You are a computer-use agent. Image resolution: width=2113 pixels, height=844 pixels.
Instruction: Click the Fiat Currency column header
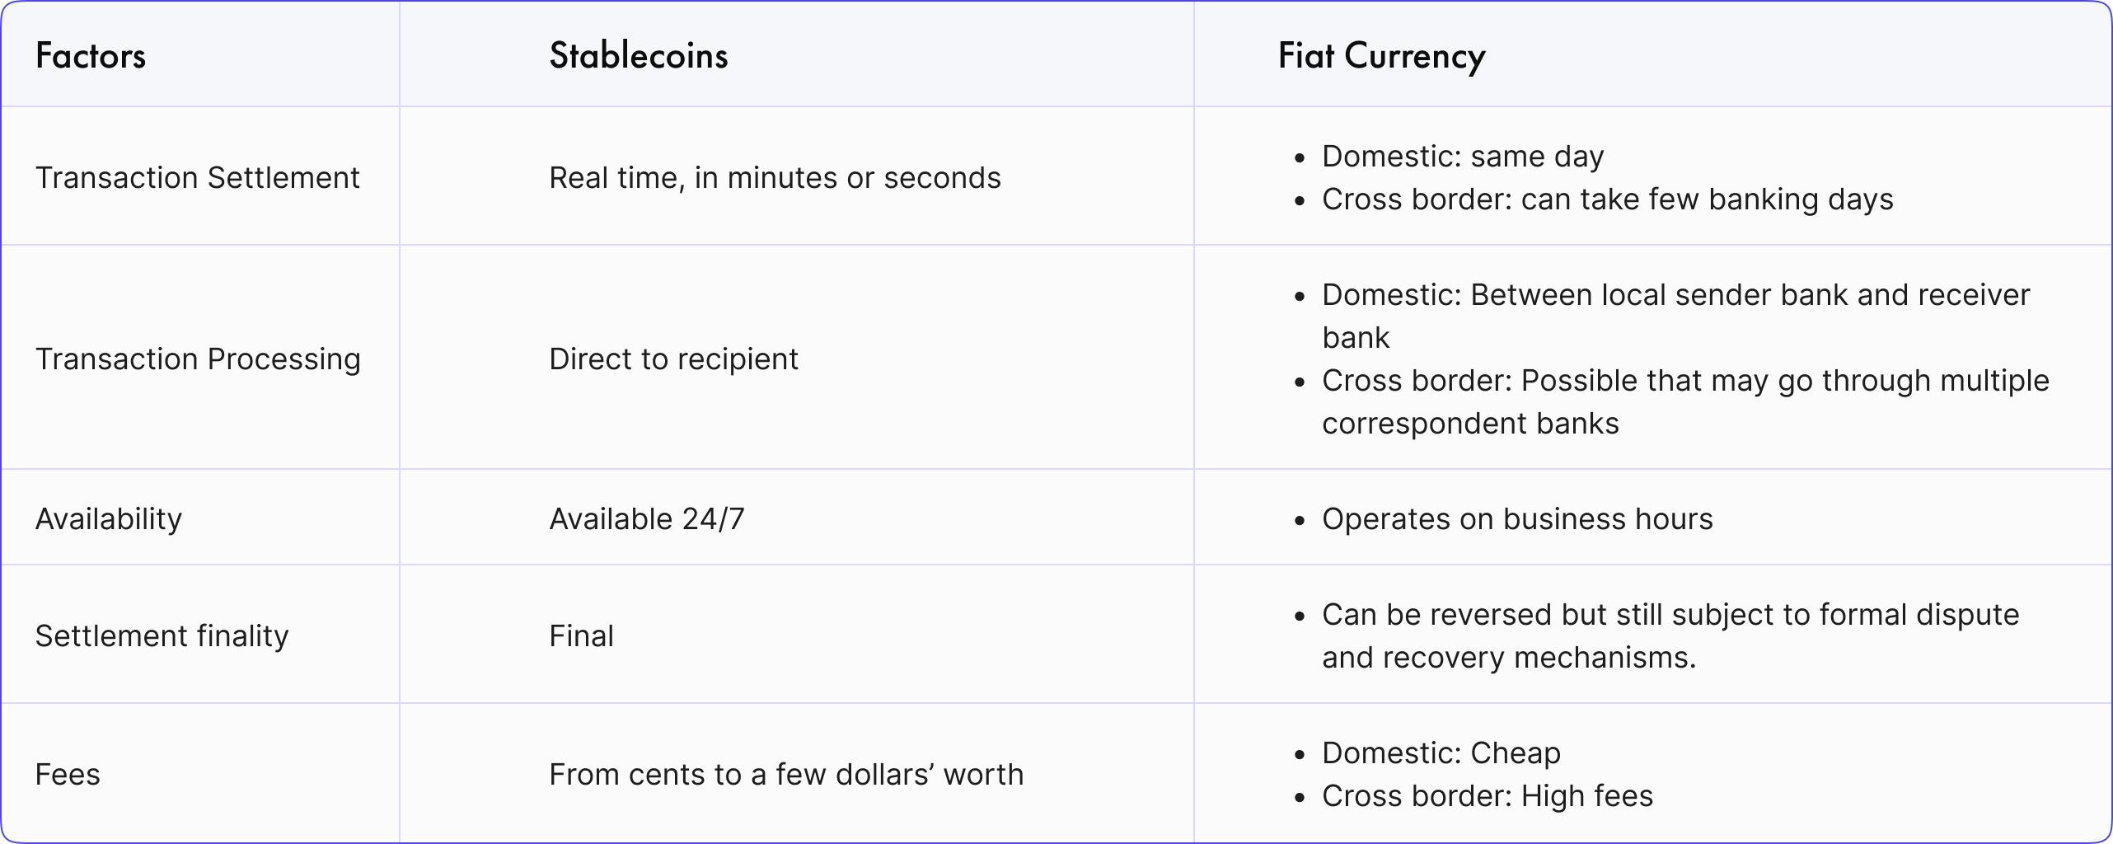[1382, 56]
